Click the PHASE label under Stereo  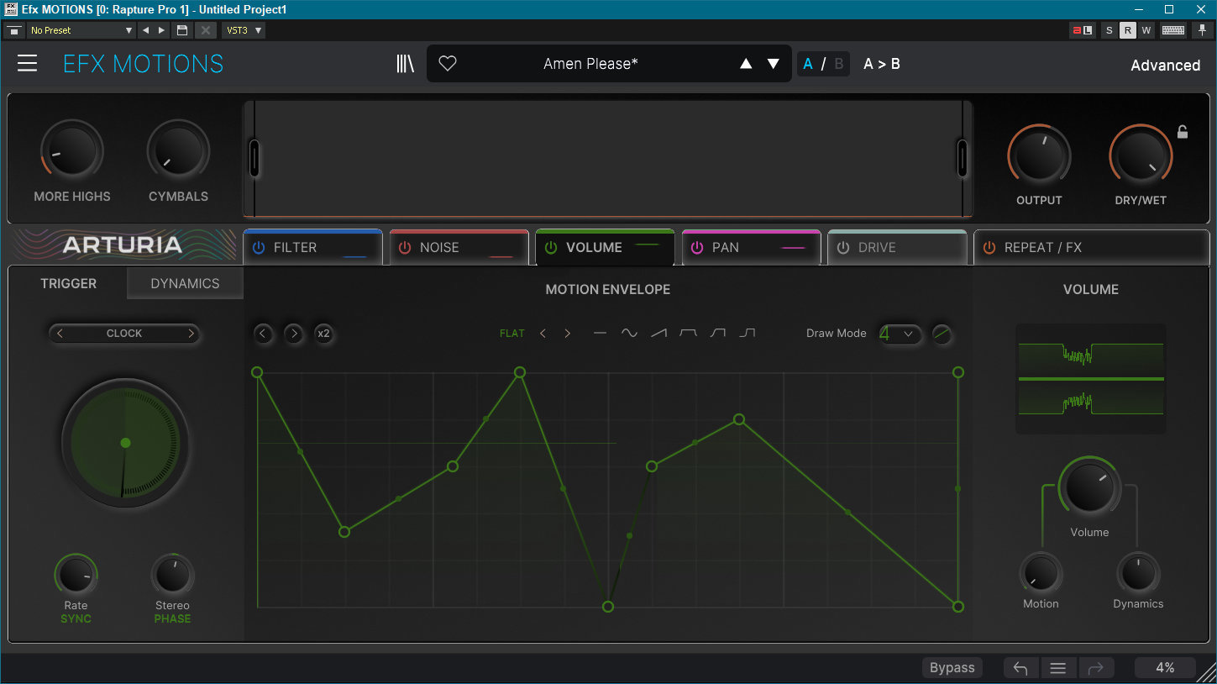(172, 619)
